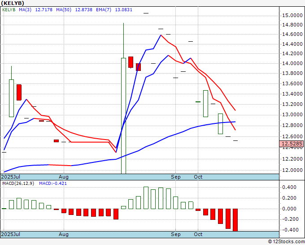
Task: Click the last red MACD histogram bar
Action: [235, 220]
